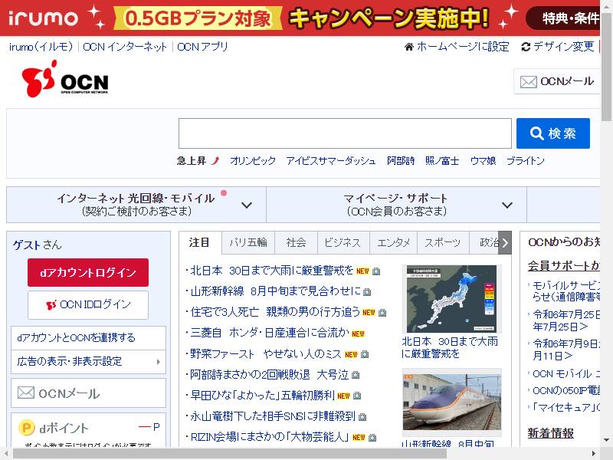Image resolution: width=613 pixels, height=460 pixels.
Task: Click the camera icon beside RIZIN会場 headline
Action: click(372, 438)
